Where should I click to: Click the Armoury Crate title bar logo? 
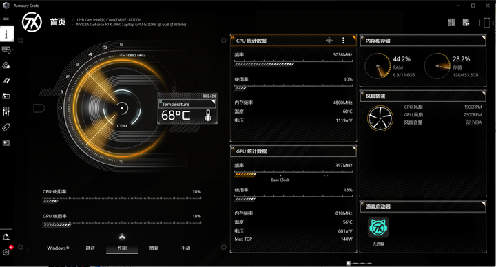[x=6, y=6]
